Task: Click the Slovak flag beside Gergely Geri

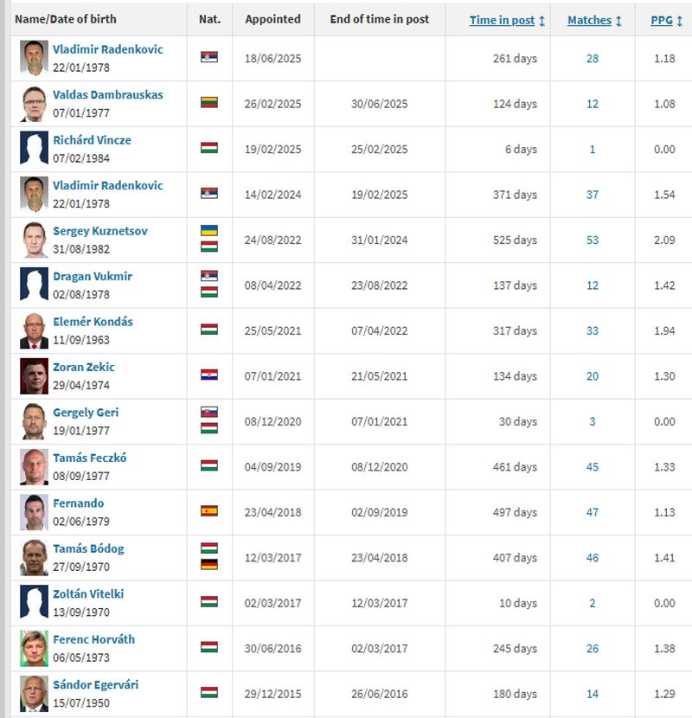Action: point(209,413)
